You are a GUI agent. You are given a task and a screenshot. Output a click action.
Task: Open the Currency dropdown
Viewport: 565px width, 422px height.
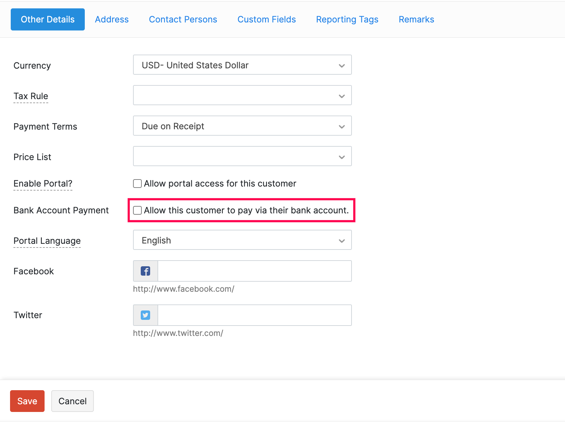(242, 65)
